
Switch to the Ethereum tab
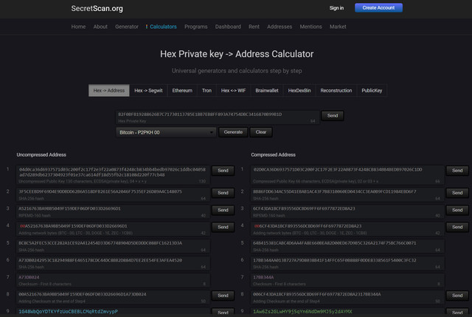click(182, 90)
